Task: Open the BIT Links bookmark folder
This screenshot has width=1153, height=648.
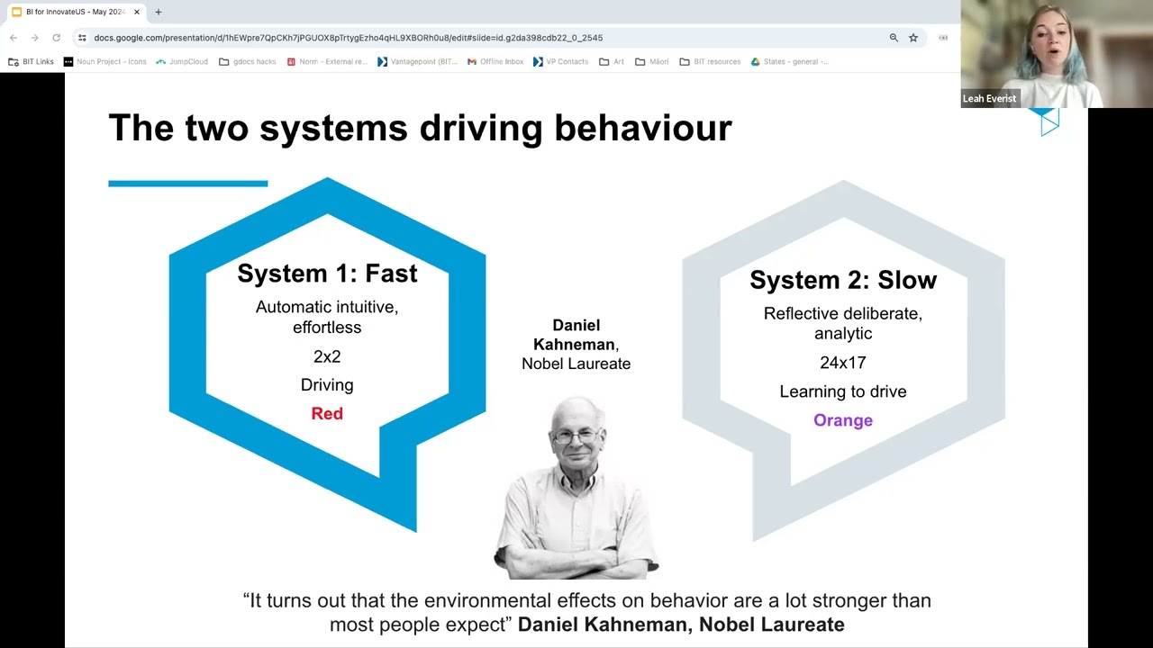Action: (x=31, y=61)
